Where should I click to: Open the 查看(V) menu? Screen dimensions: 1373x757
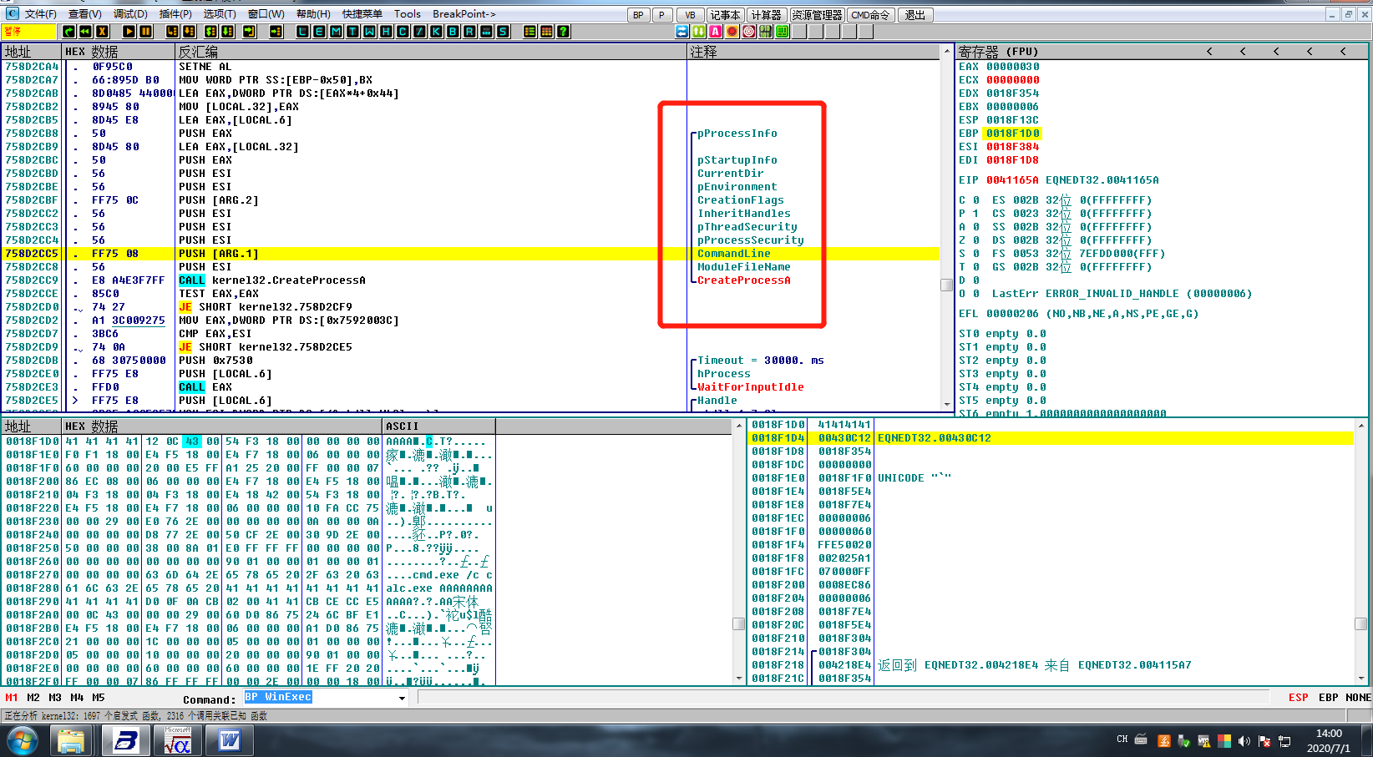tap(84, 14)
